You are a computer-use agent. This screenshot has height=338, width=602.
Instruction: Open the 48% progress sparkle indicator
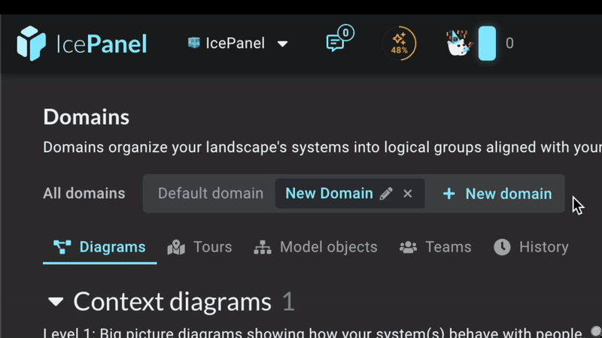[x=400, y=44]
